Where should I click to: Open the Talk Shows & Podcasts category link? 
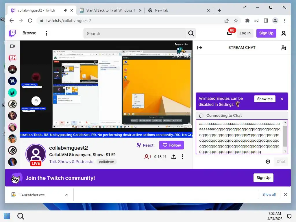(71, 162)
